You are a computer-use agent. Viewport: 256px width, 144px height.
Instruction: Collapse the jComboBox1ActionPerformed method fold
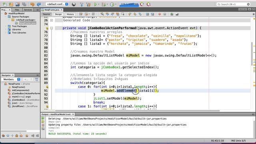(52, 28)
